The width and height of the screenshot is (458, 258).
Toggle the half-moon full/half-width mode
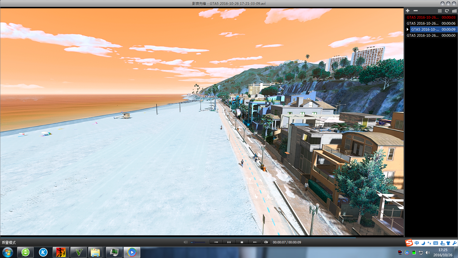(423, 243)
